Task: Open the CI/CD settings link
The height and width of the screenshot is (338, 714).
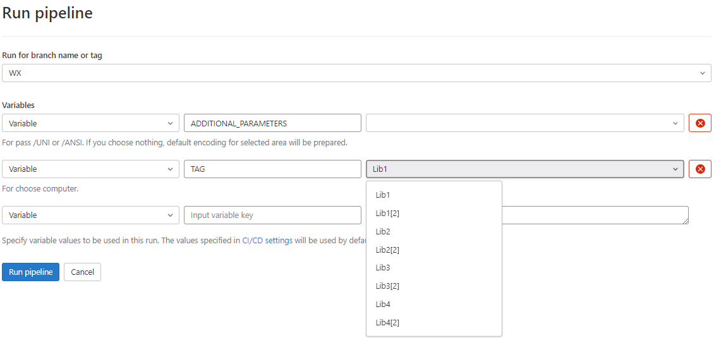Action: 267,241
